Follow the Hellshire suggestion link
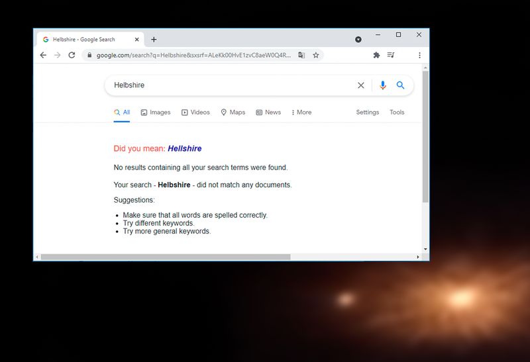The width and height of the screenshot is (530, 362). pyautogui.click(x=185, y=149)
